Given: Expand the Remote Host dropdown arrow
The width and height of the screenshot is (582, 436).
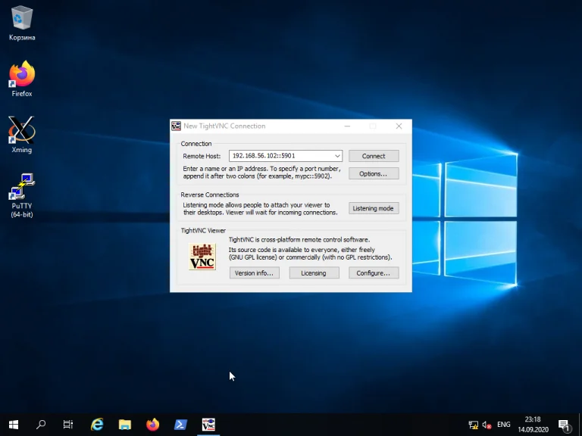Looking at the screenshot, I should pos(336,156).
